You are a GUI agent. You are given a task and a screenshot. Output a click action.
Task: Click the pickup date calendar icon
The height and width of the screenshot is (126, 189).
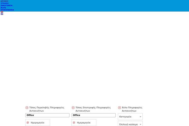[28, 123]
